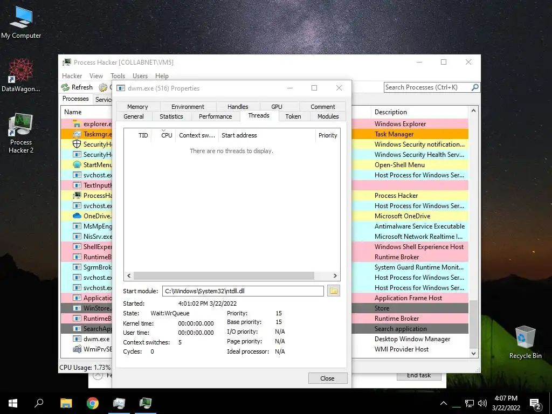Open the Hacker menu
Viewport: 552px width, 414px height.
(x=72, y=75)
